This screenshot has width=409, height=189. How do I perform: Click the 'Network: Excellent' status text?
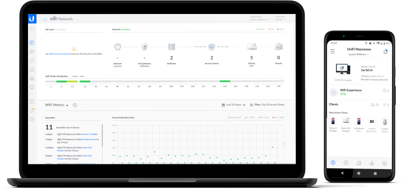(x=121, y=29)
